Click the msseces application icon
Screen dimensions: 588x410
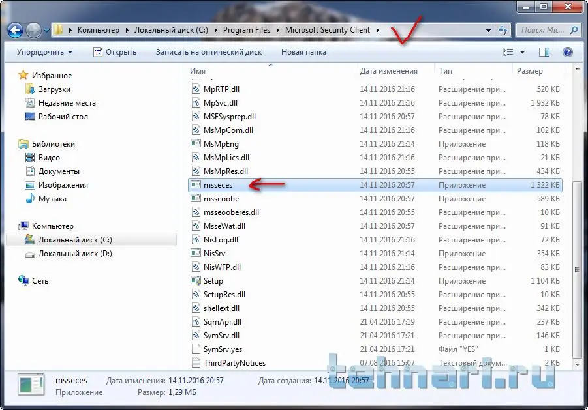pos(196,184)
